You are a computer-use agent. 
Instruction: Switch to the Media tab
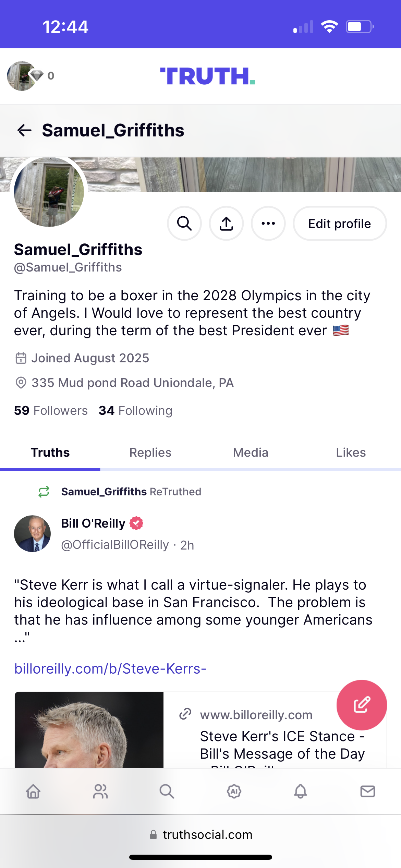[x=251, y=453]
